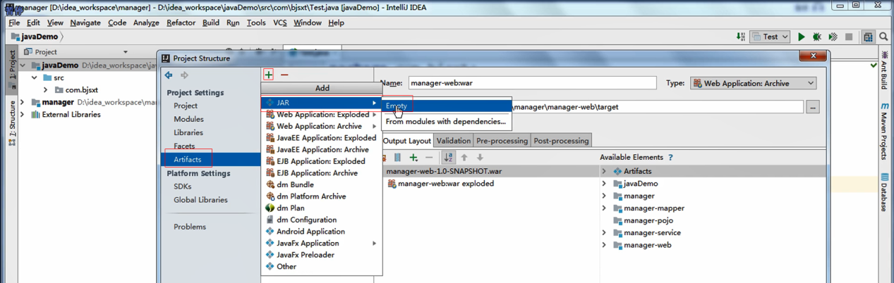This screenshot has height=283, width=894.
Task: Open Project Structure toolbar icon
Action: 868,37
